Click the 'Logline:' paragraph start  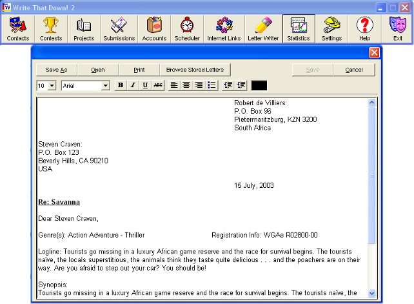coord(50,252)
